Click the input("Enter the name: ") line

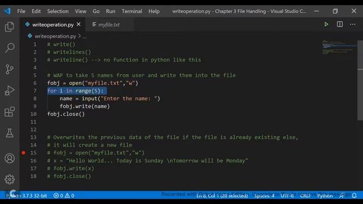(x=109, y=99)
